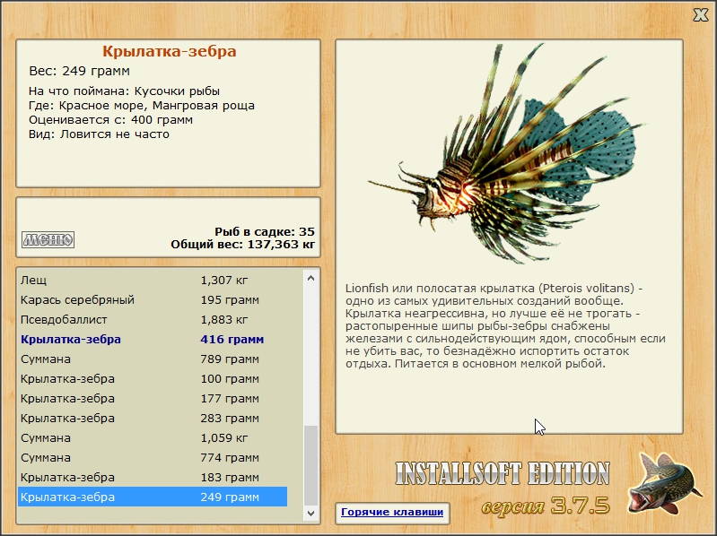Select the Крылатка-зебра 177 грамм row
The height and width of the screenshot is (536, 717).
pyautogui.click(x=153, y=398)
